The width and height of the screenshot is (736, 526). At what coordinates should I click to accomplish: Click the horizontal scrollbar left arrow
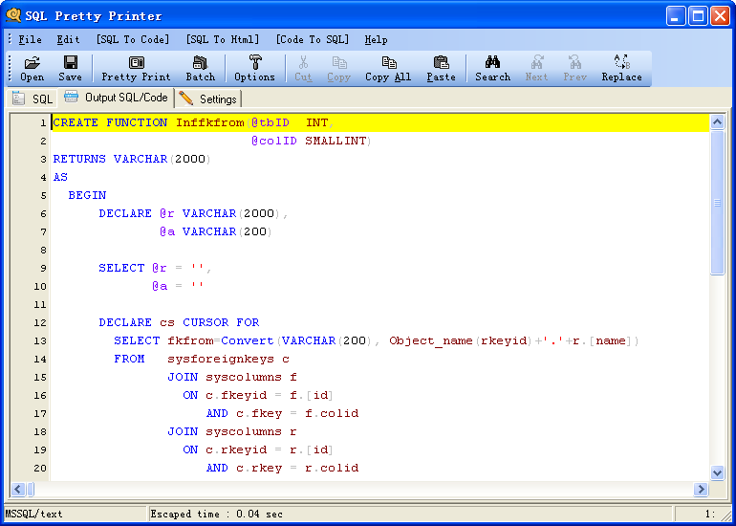click(18, 489)
